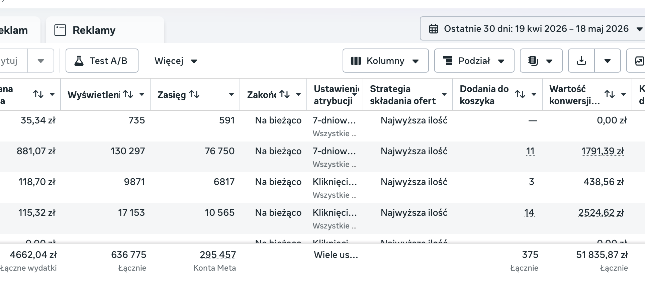
Task: Select the 17 153 impressions cell
Action: 131,213
